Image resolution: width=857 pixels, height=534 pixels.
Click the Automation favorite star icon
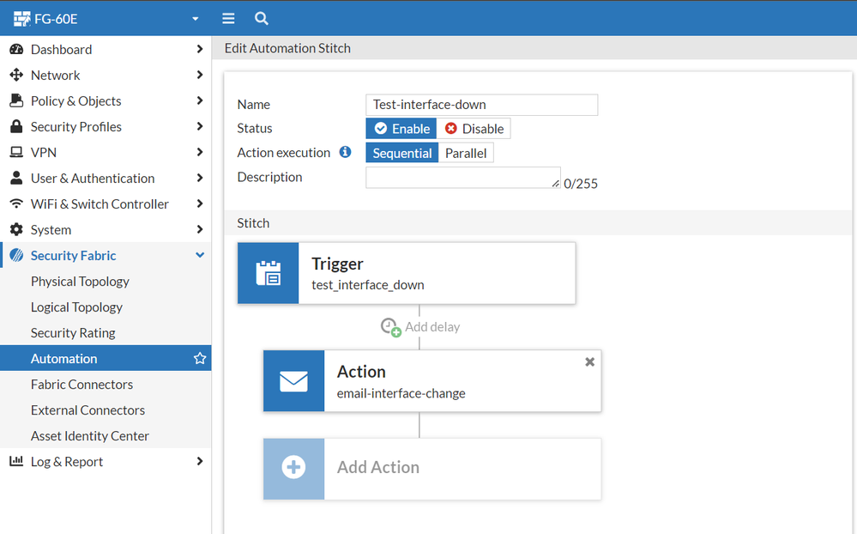point(200,359)
